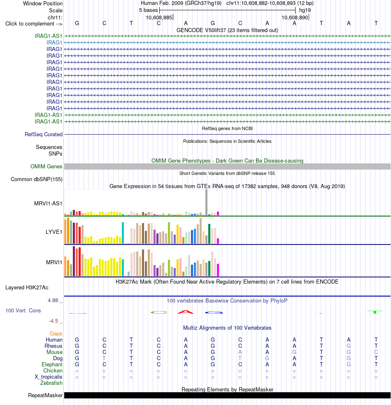The height and width of the screenshot is (405, 391).
Task: Click the Layered H3K27Ac track label
Action: pyautogui.click(x=27, y=287)
